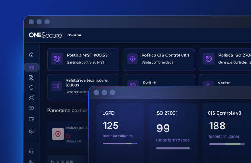Open the fire truck incident sidebar icon
The image size is (251, 163).
[x=31, y=108]
